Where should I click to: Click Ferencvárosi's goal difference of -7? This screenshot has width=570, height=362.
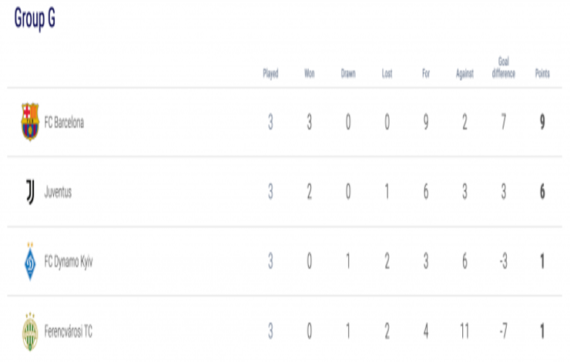[503, 332]
